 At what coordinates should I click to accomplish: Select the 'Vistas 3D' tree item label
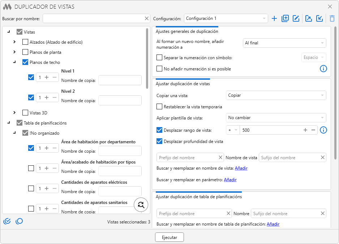(x=38, y=113)
